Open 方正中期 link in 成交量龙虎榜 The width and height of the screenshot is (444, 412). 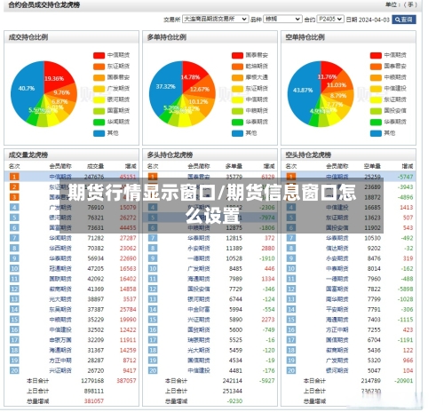60,360
